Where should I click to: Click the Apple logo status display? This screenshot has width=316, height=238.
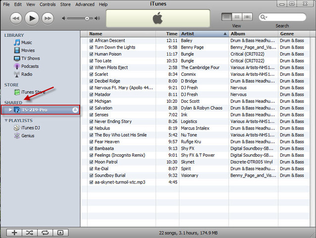pyautogui.click(x=158, y=18)
